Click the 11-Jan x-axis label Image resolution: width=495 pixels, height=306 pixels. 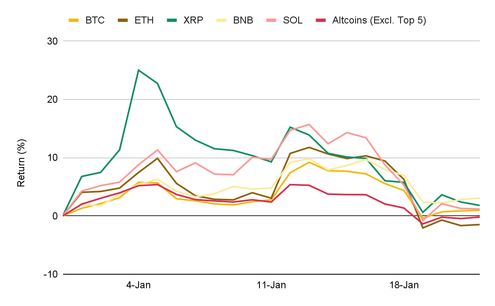(x=271, y=285)
